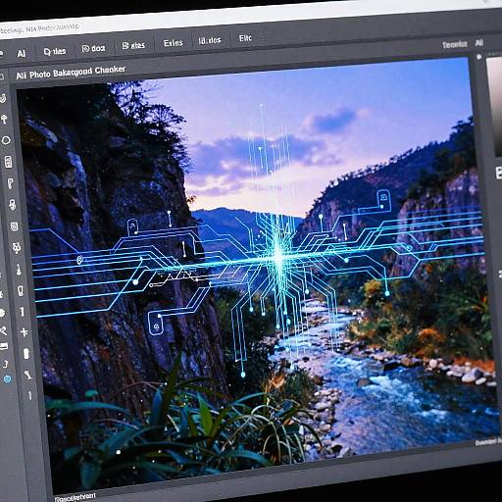Click the glowing center burst on the canvas image
This screenshot has width=502, height=502.
(x=278, y=256)
